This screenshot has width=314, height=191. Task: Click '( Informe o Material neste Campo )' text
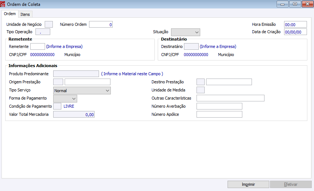click(132, 74)
